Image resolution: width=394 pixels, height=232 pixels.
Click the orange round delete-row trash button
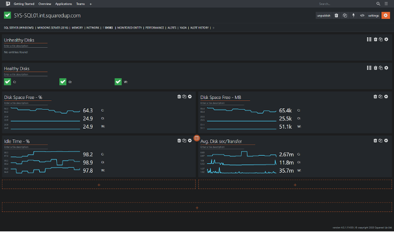(x=197, y=138)
